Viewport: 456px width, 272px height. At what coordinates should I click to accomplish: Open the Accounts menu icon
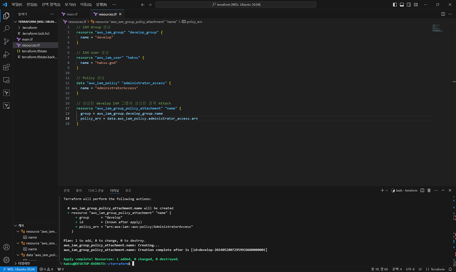pyautogui.click(x=6, y=247)
